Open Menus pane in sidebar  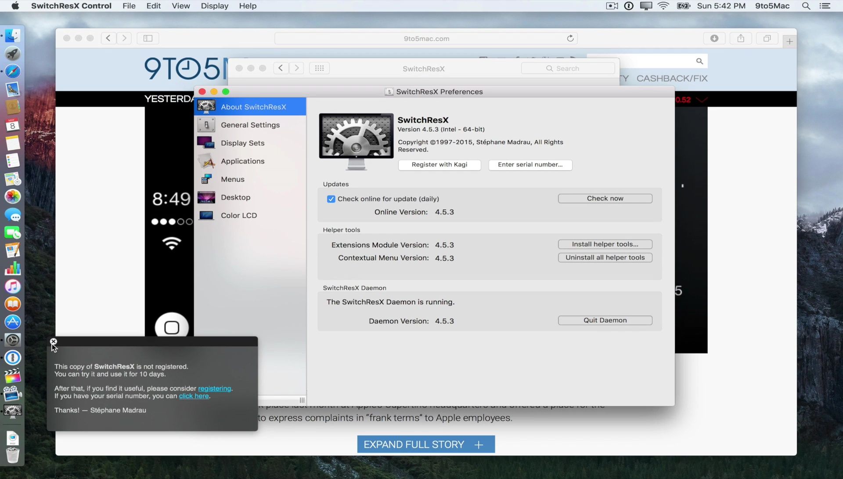[250, 179]
